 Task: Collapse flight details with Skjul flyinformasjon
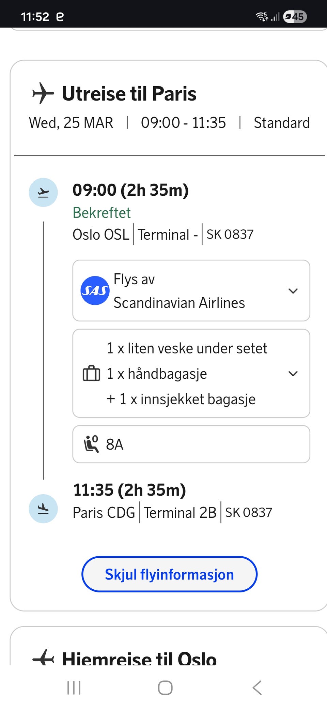coord(169,574)
